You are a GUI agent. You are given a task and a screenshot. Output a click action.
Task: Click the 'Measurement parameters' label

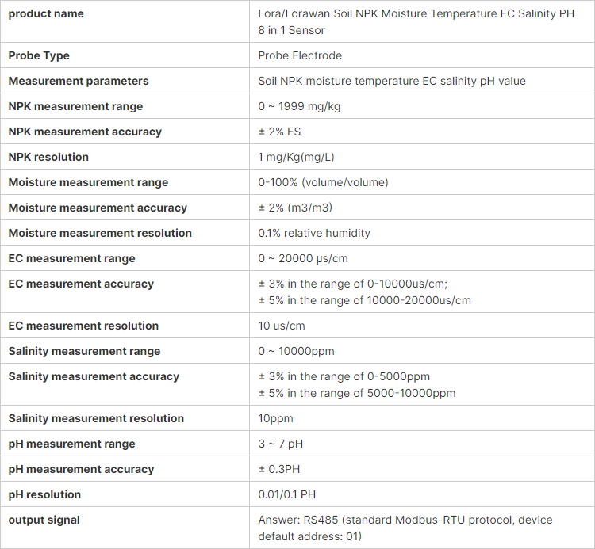(79, 81)
